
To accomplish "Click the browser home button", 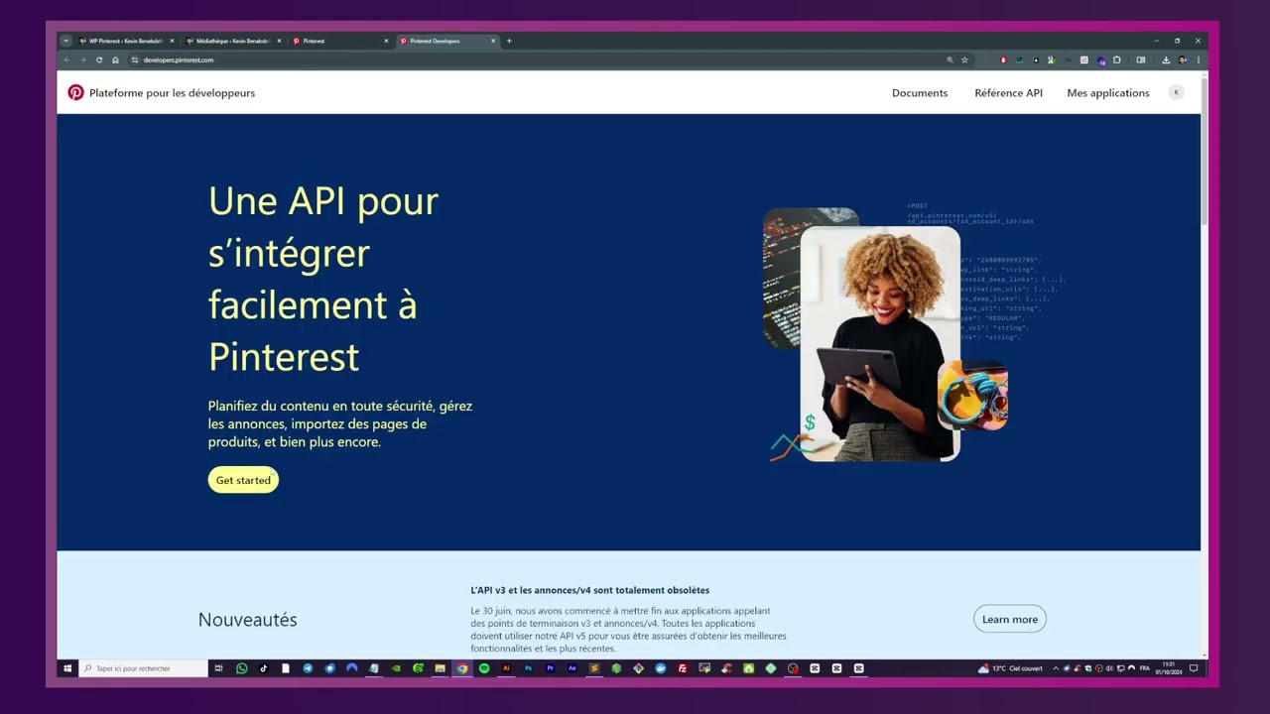I will tap(115, 59).
